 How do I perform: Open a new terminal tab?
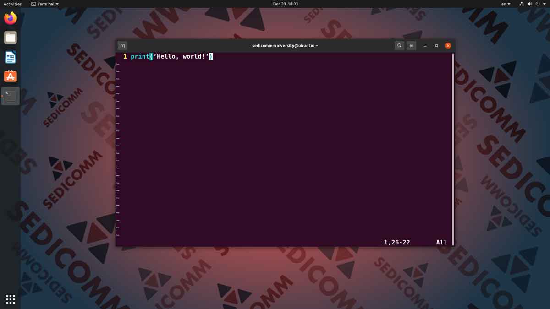tap(122, 45)
